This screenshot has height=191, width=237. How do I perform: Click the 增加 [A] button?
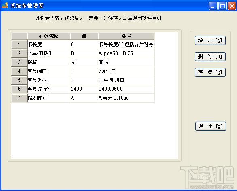tap(210, 40)
